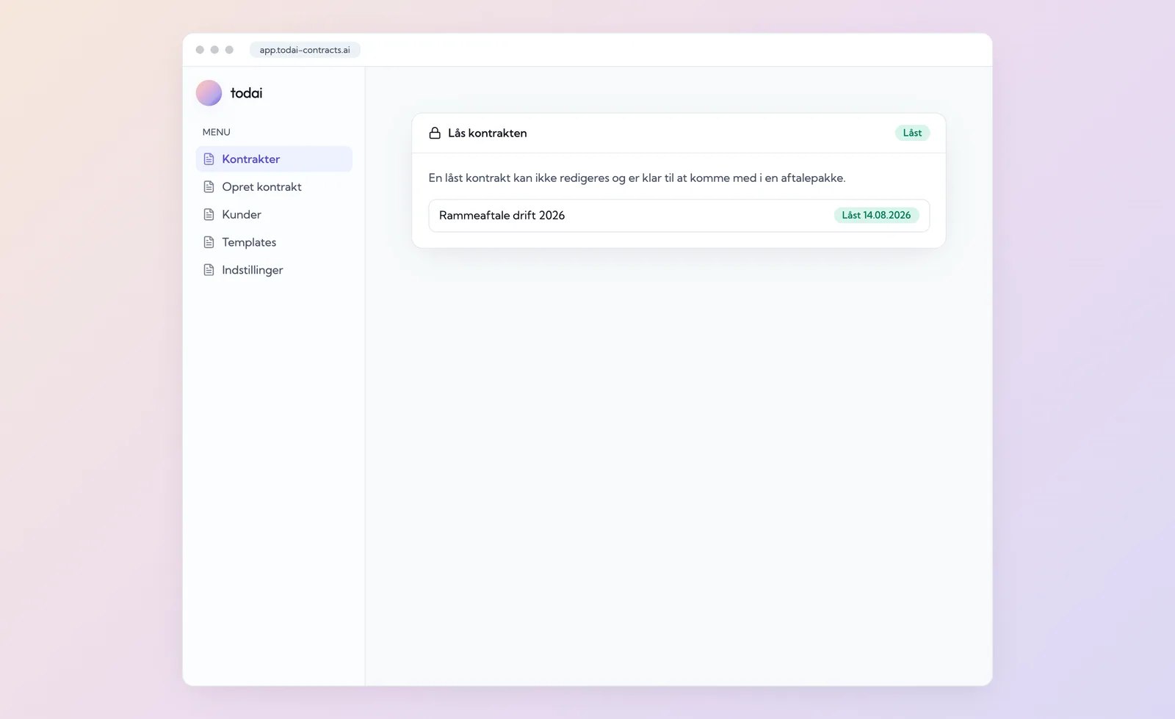Screen dimensions: 1175x719
Task: Select Kunder in the sidebar menu
Action: coord(274,215)
